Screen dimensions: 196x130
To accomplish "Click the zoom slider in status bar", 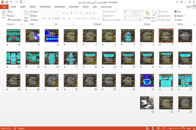I will click(176, 128).
